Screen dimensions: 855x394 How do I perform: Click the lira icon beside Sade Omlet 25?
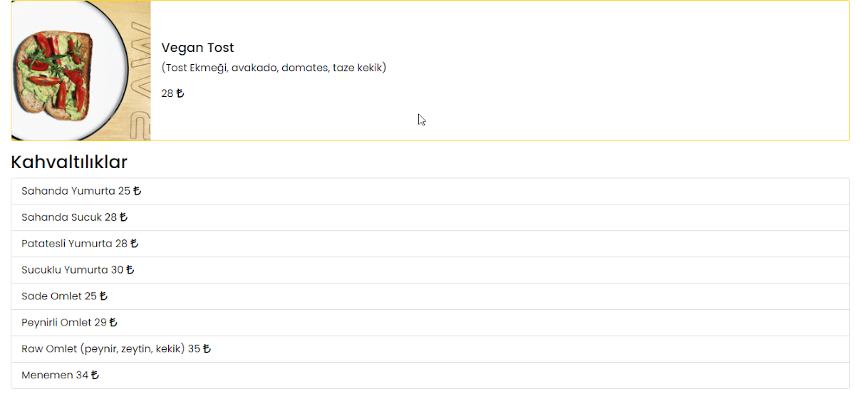coord(103,296)
